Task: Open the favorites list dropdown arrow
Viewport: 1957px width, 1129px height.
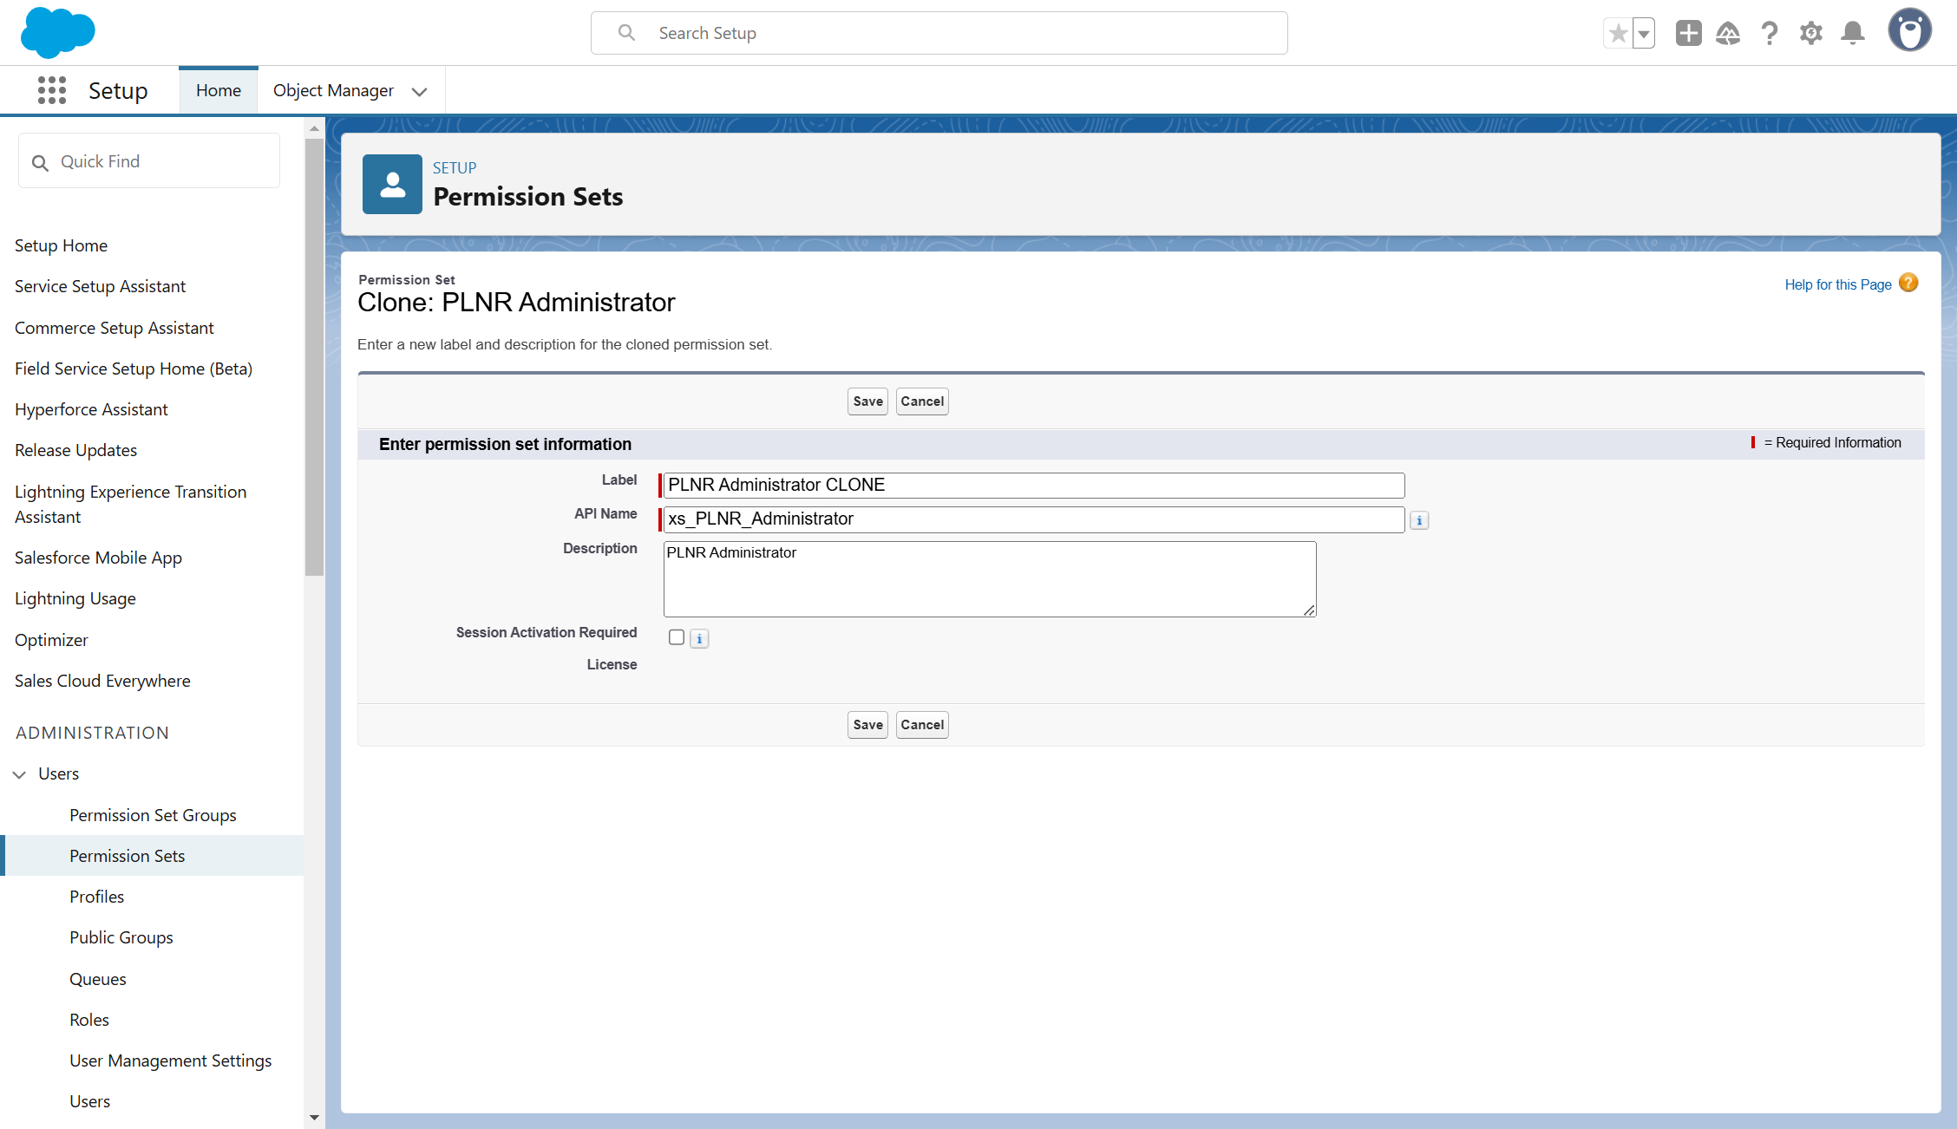Action: [x=1644, y=33]
